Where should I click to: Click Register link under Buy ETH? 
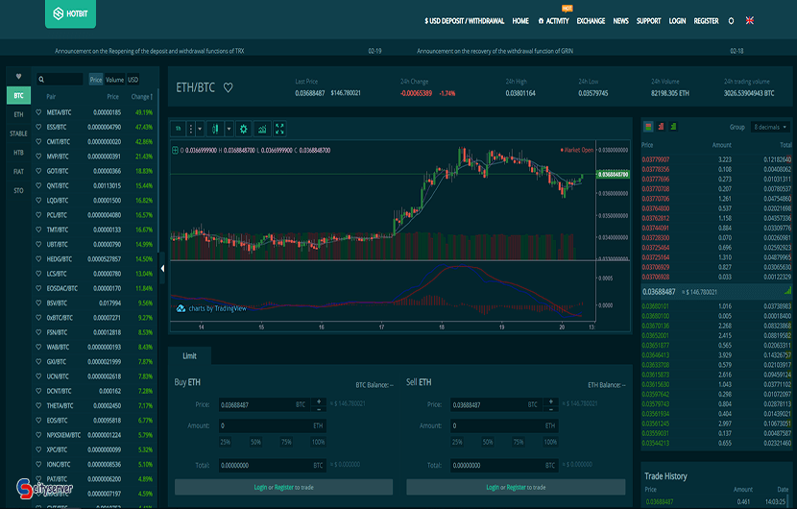[283, 487]
